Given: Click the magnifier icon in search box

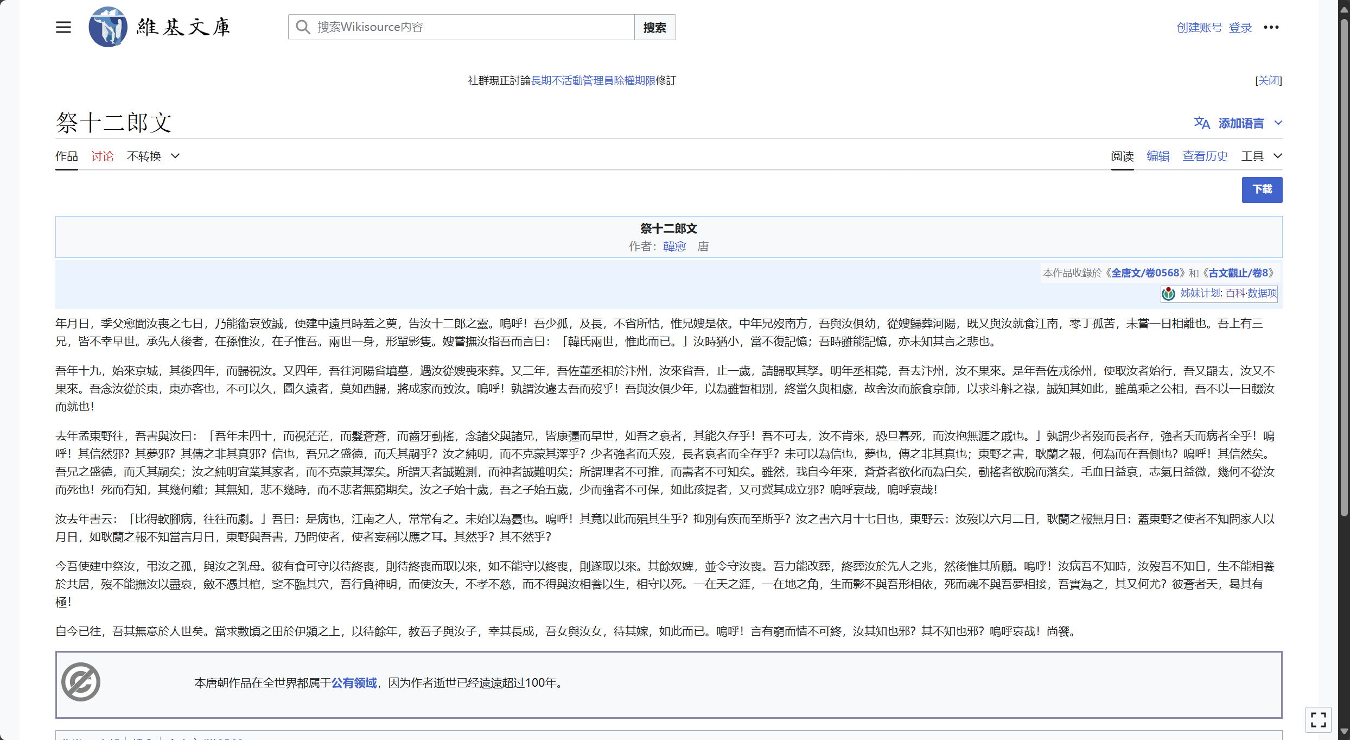Looking at the screenshot, I should point(303,27).
